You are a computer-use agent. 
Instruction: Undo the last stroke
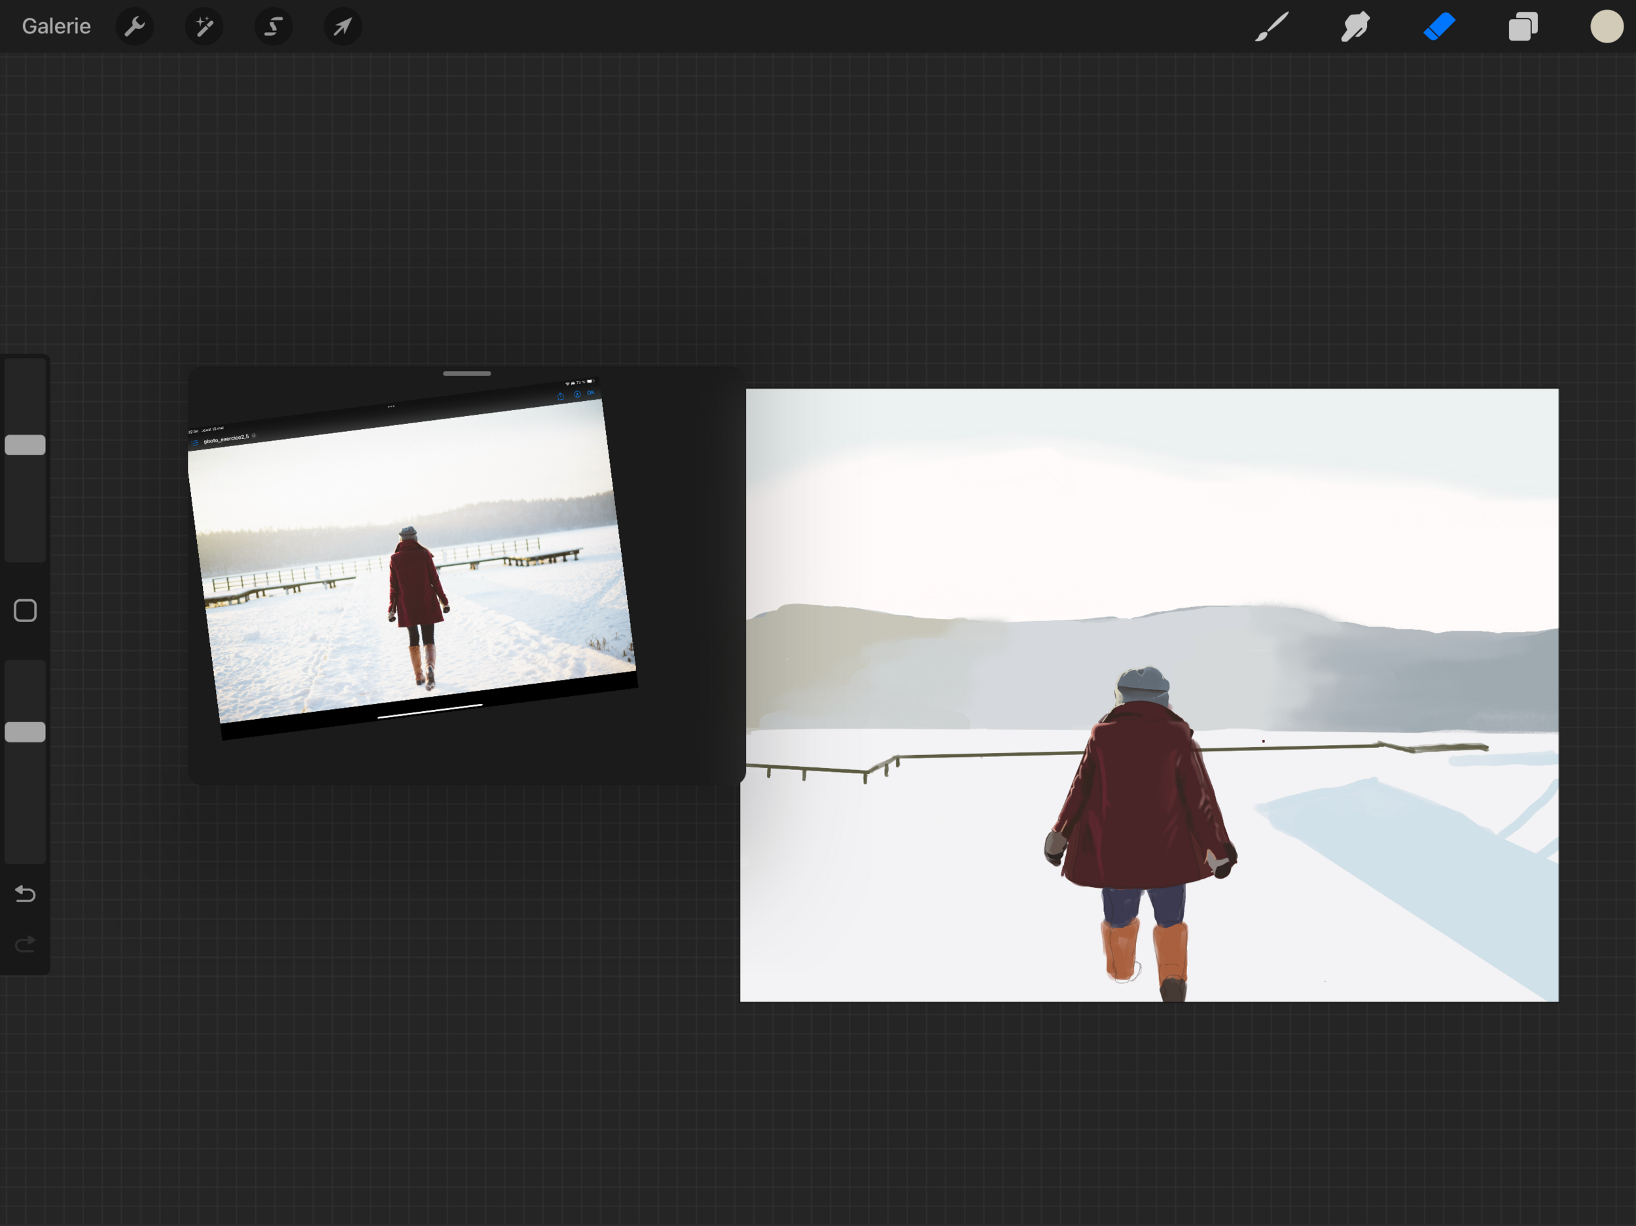[25, 894]
